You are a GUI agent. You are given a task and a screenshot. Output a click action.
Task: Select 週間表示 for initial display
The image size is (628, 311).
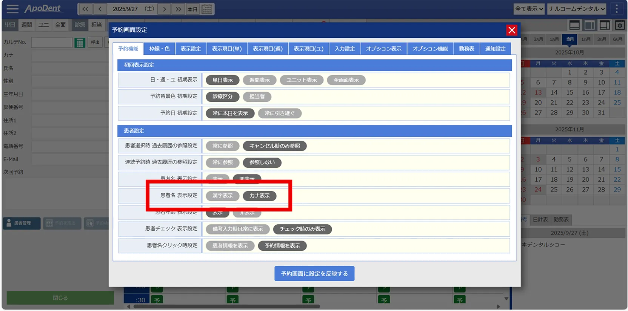pyautogui.click(x=259, y=80)
